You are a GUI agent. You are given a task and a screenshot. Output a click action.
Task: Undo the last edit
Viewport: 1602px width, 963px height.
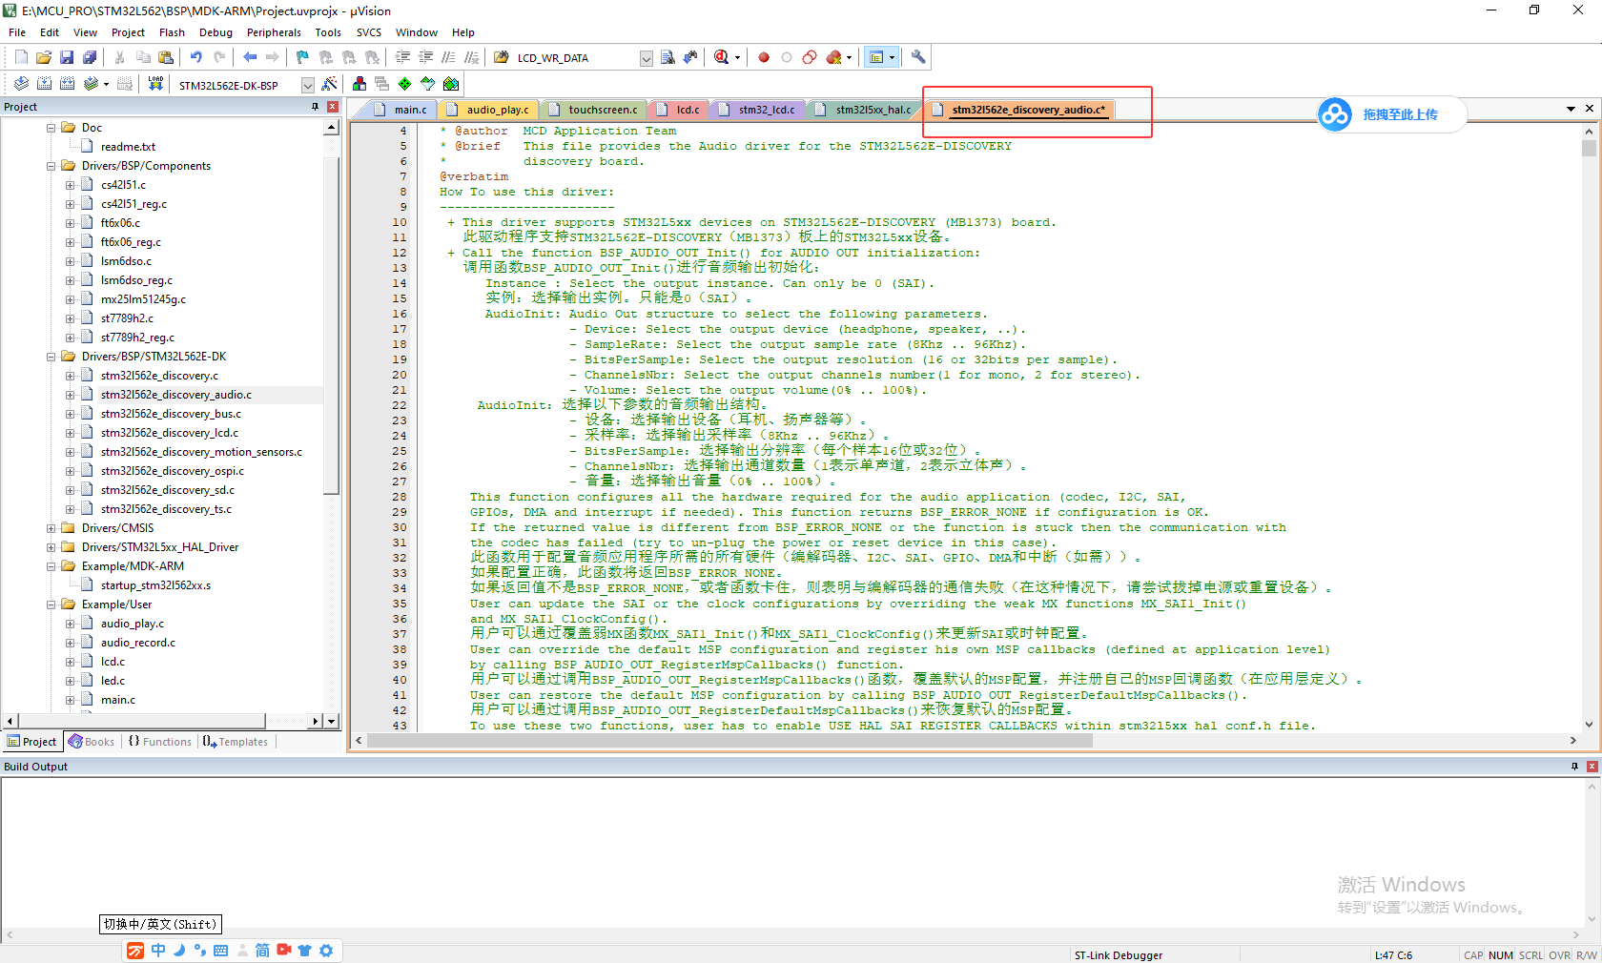point(195,57)
